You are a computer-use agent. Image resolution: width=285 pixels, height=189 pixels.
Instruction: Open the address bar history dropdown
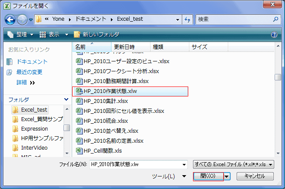pyautogui.click(x=177, y=19)
